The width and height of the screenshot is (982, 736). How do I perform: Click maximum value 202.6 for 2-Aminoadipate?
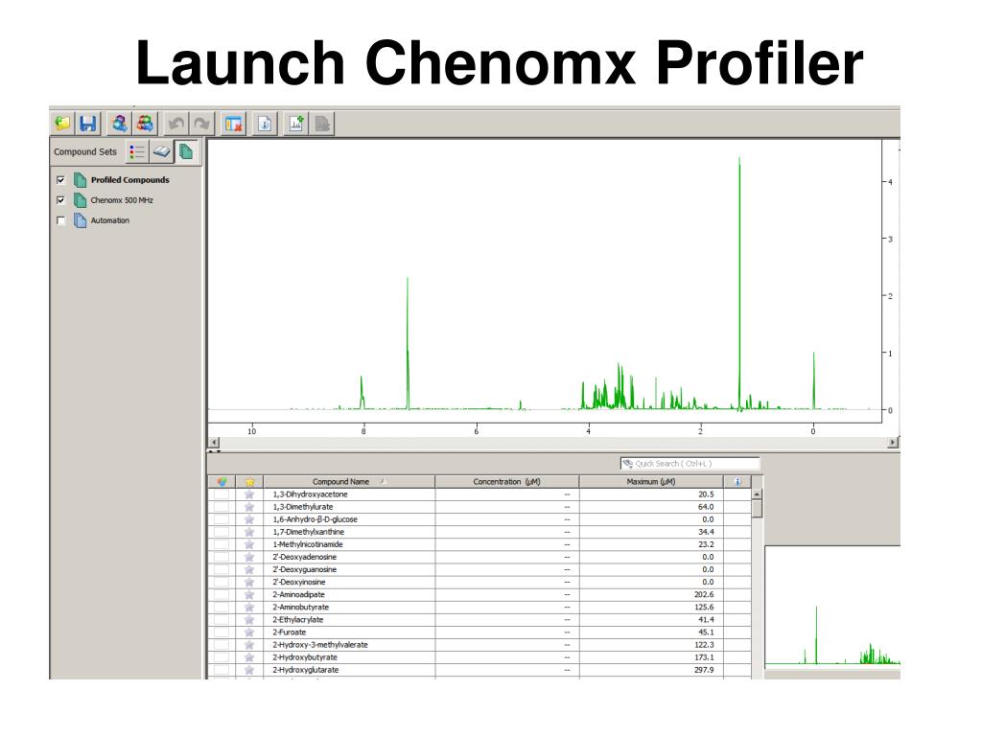coord(704,594)
